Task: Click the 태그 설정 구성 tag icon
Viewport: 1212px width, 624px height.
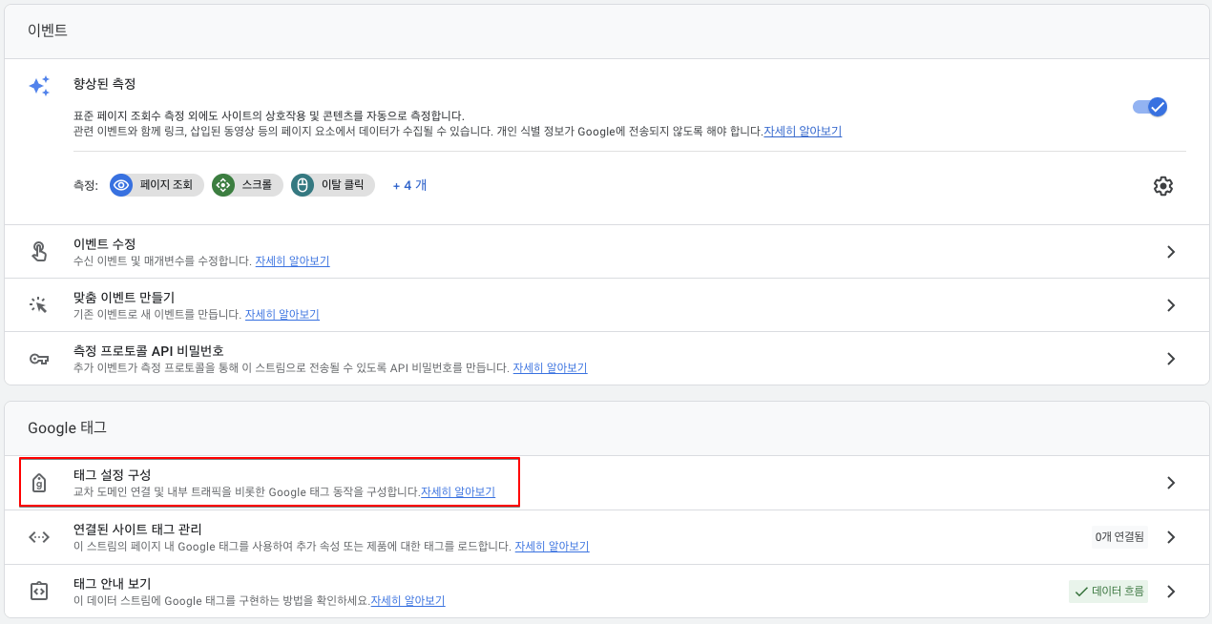Action: pyautogui.click(x=39, y=483)
